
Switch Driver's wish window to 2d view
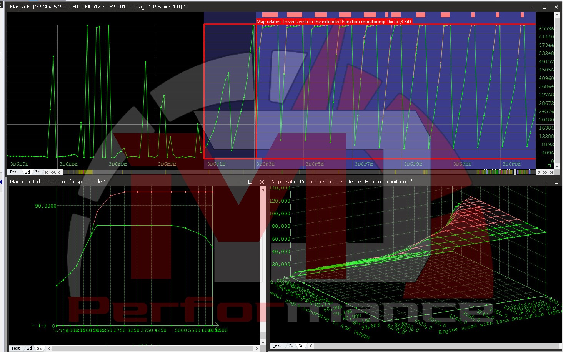click(291, 345)
